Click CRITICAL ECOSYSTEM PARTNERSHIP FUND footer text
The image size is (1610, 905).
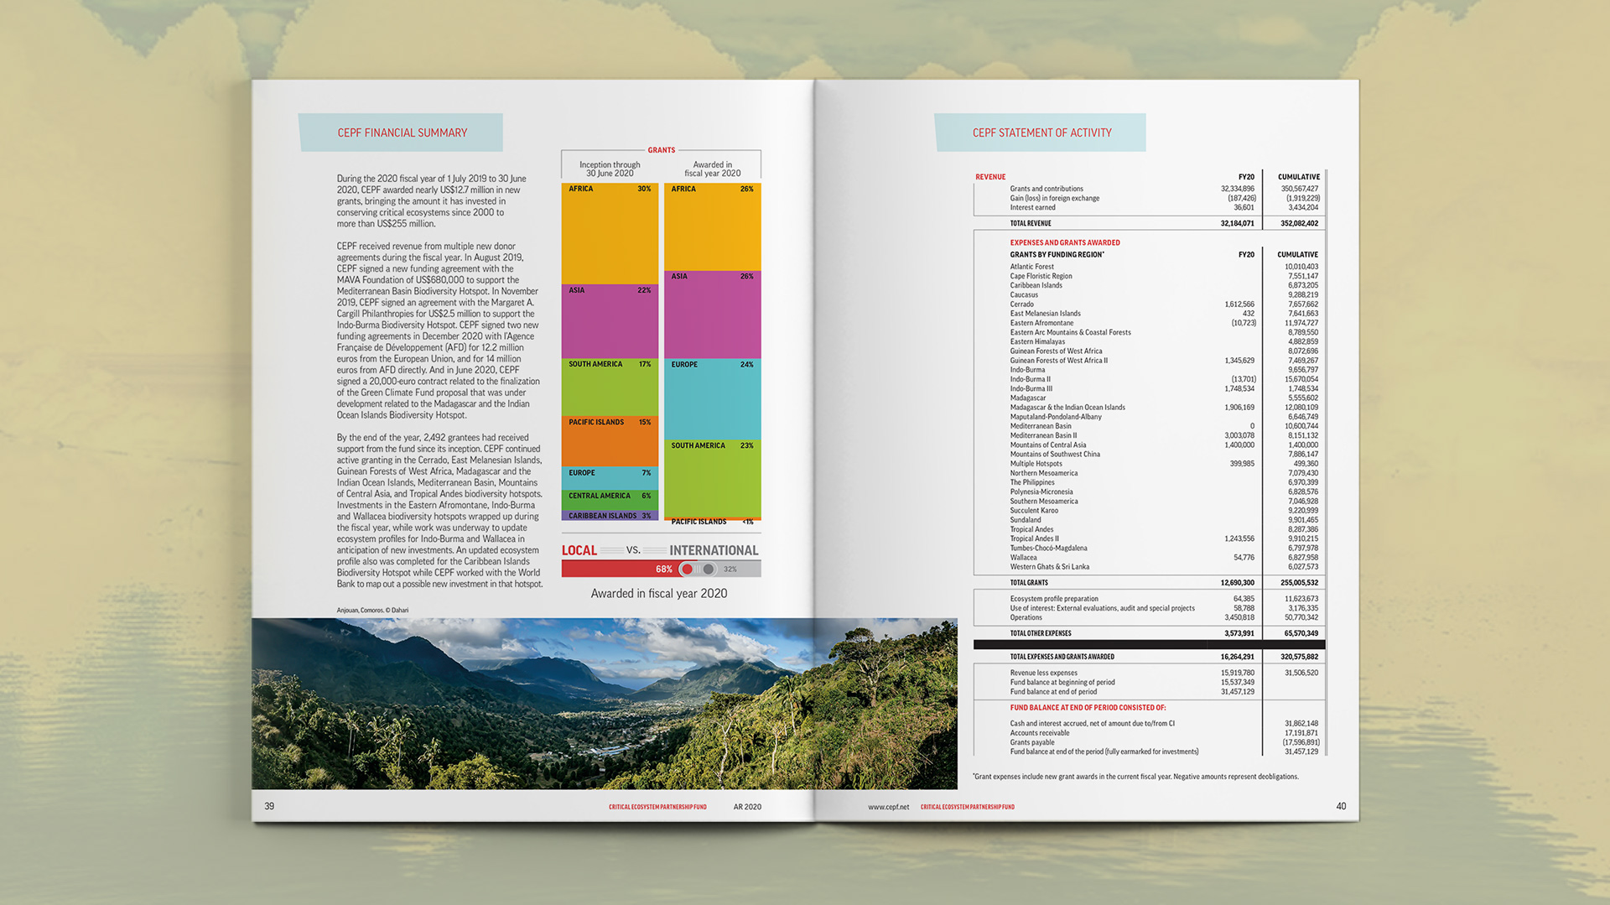click(656, 806)
